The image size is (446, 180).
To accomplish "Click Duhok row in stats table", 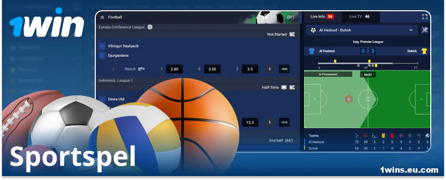I will [x=367, y=148].
